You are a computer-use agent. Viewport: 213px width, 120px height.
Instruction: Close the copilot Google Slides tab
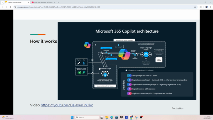(x=28, y=2)
